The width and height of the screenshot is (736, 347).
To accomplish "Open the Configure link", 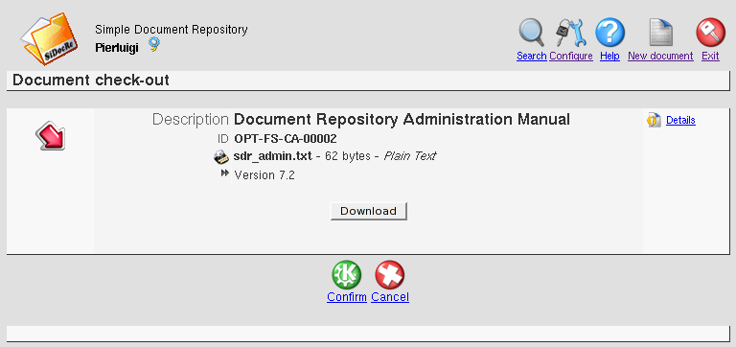I will click(571, 56).
